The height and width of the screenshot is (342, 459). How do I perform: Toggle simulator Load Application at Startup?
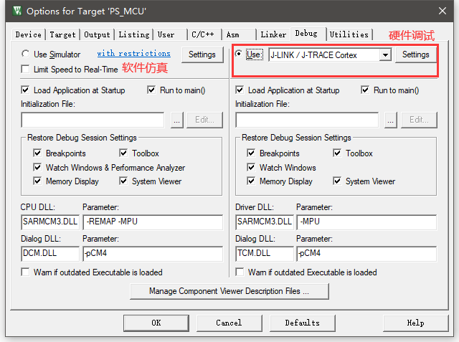click(26, 90)
